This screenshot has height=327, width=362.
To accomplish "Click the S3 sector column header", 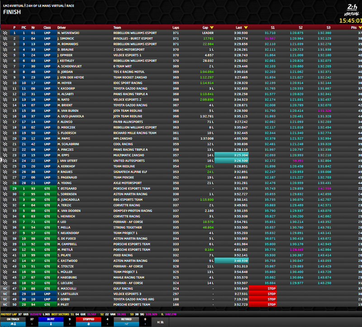I will click(x=329, y=28).
